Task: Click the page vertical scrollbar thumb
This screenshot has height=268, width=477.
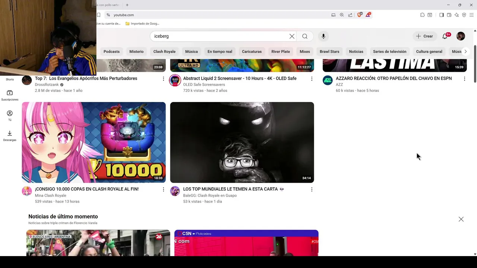Action: point(475,63)
